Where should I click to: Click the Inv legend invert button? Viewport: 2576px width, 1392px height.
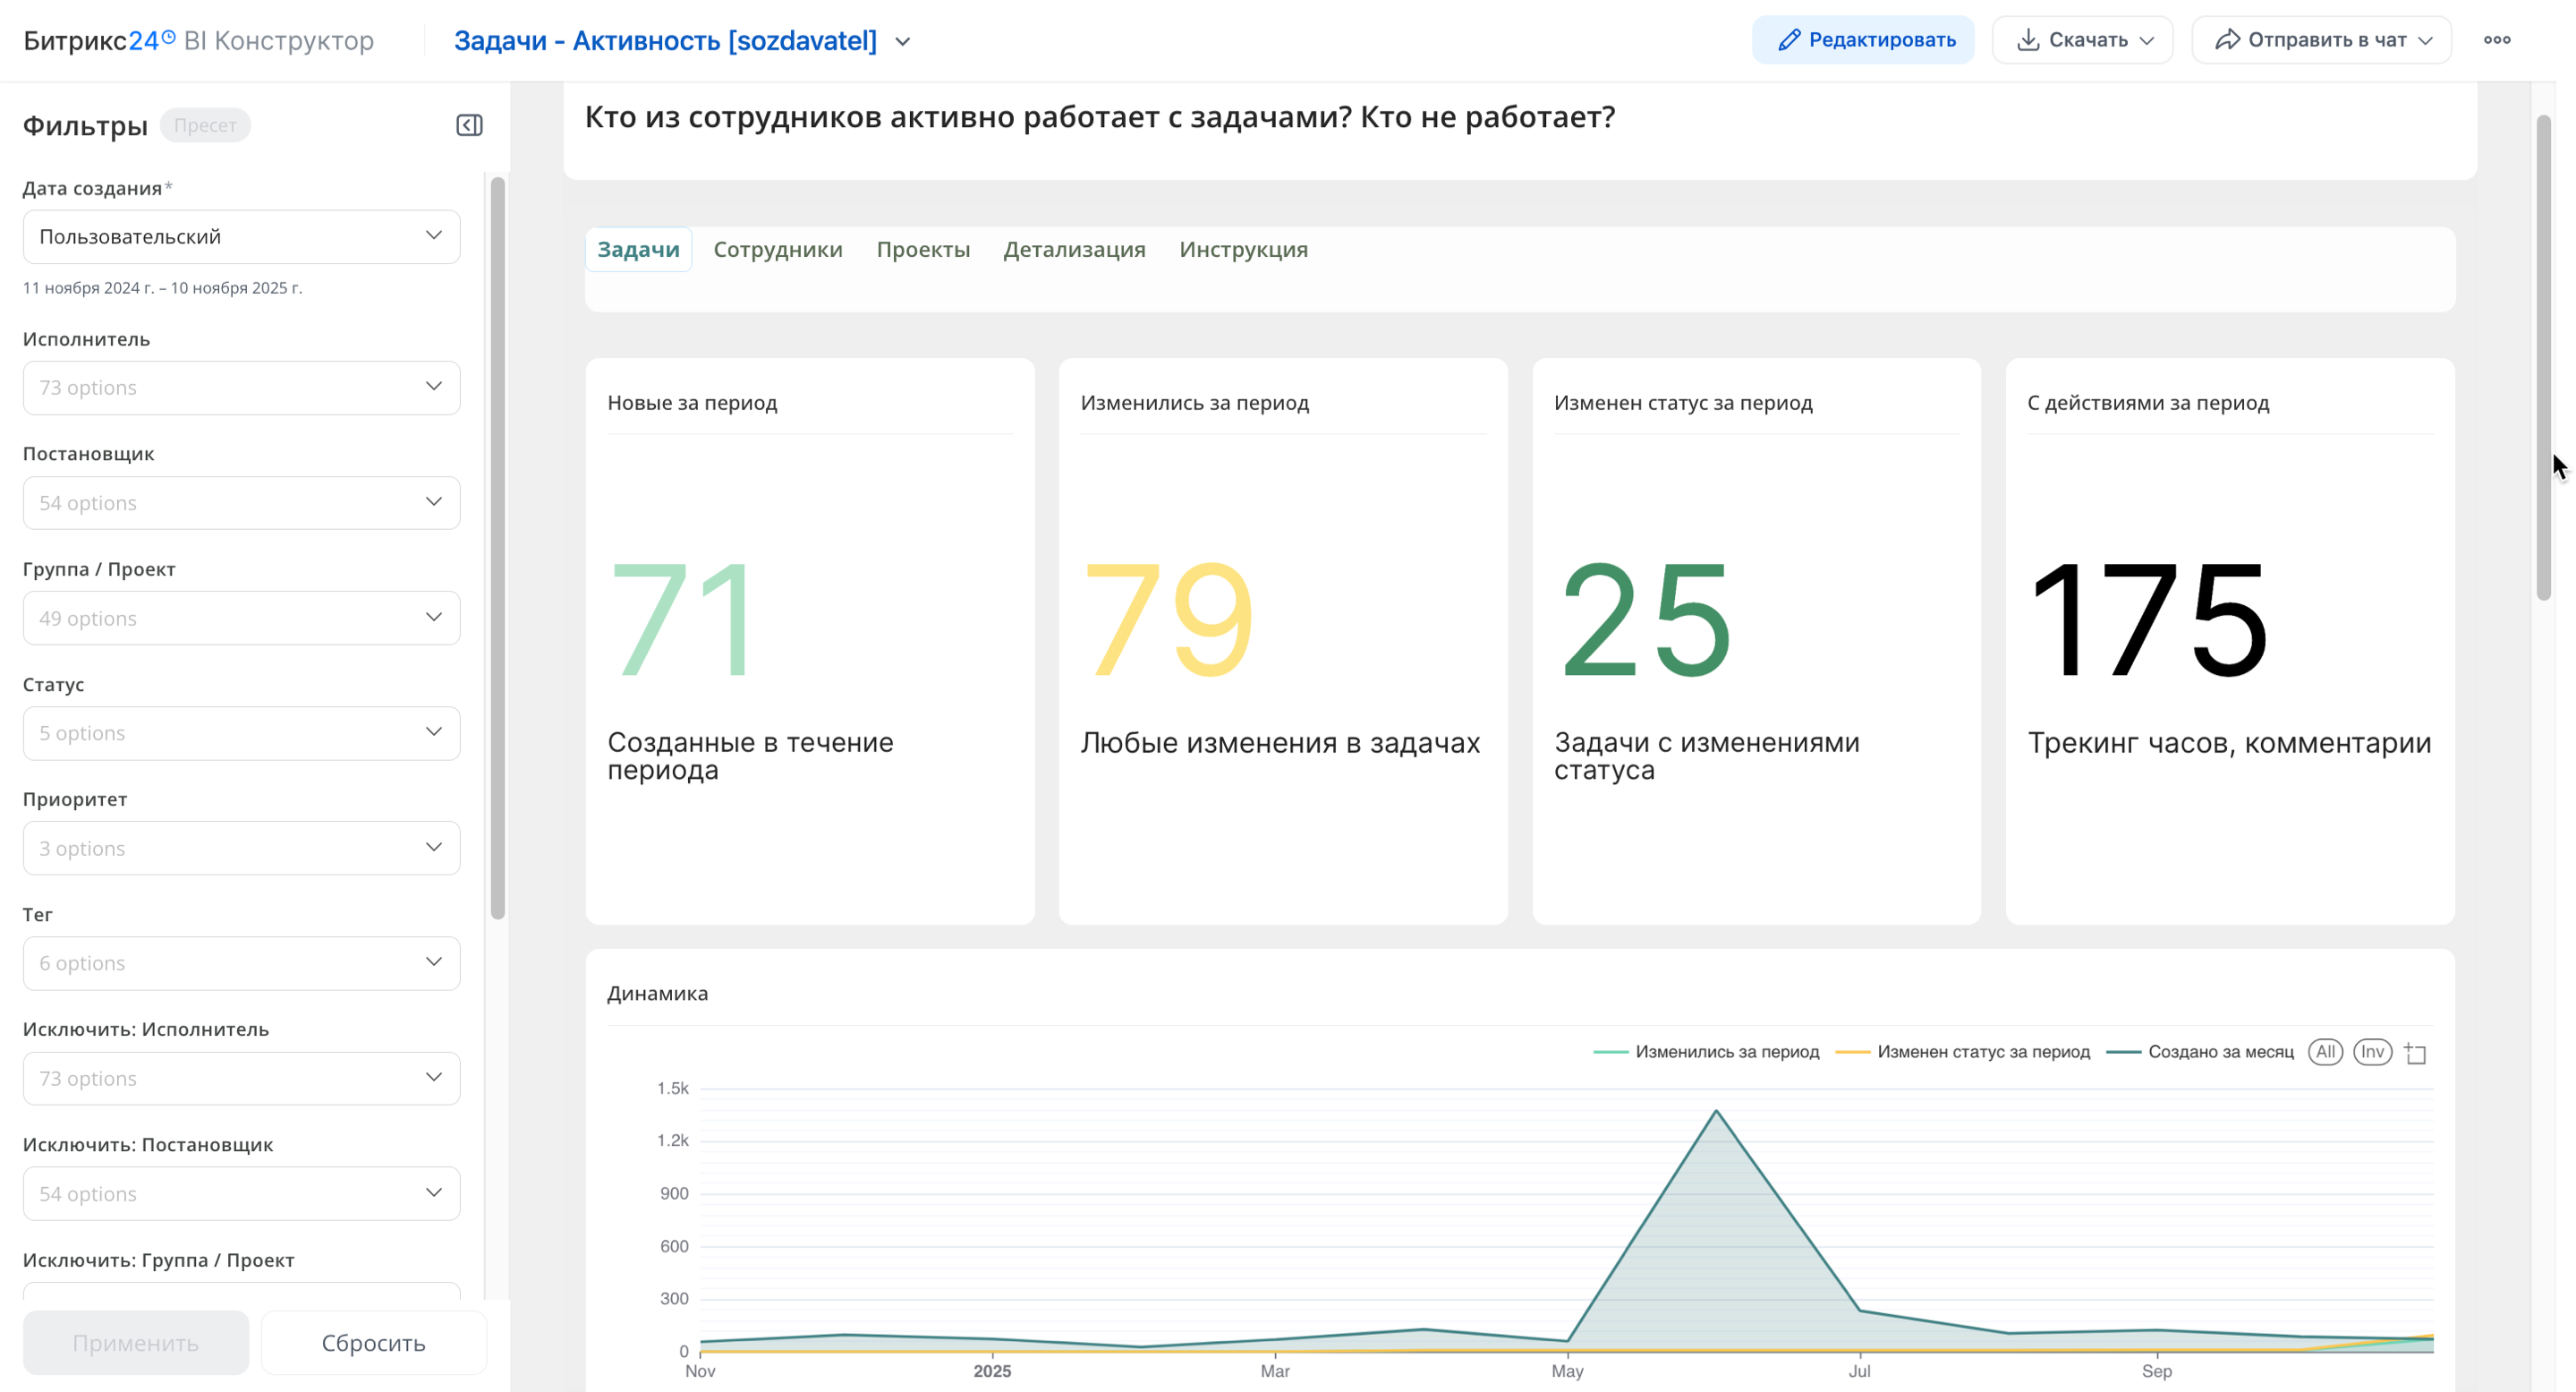(2372, 1052)
